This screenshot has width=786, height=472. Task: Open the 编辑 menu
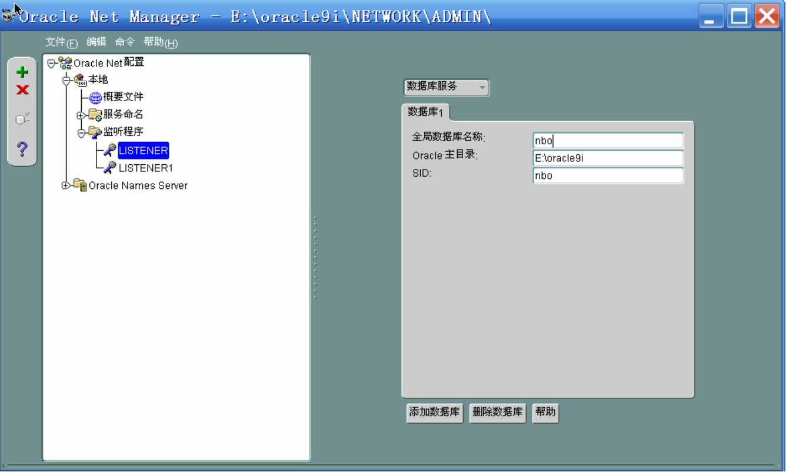coord(96,42)
